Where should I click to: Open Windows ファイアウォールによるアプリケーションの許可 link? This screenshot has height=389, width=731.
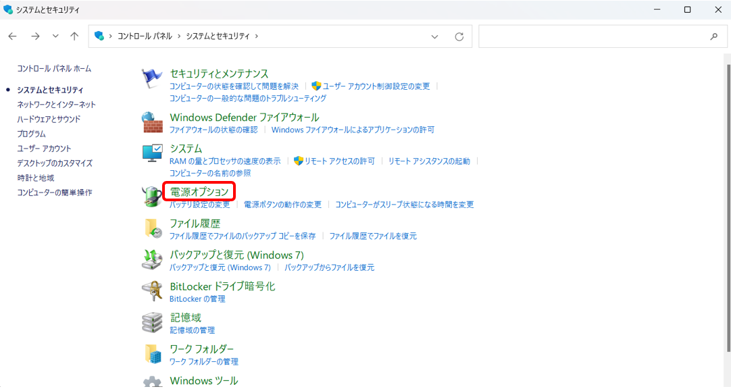click(x=353, y=130)
